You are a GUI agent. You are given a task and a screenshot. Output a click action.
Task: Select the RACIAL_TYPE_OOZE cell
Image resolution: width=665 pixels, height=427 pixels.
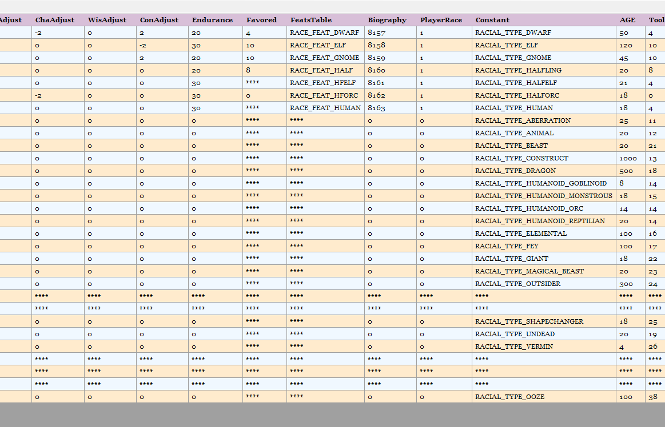[509, 397]
